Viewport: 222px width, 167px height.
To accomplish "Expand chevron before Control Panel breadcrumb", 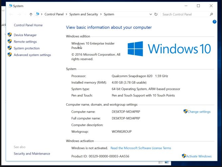I will tap(42, 14).
